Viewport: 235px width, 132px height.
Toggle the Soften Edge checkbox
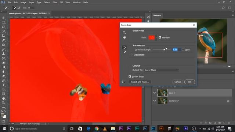[130, 77]
